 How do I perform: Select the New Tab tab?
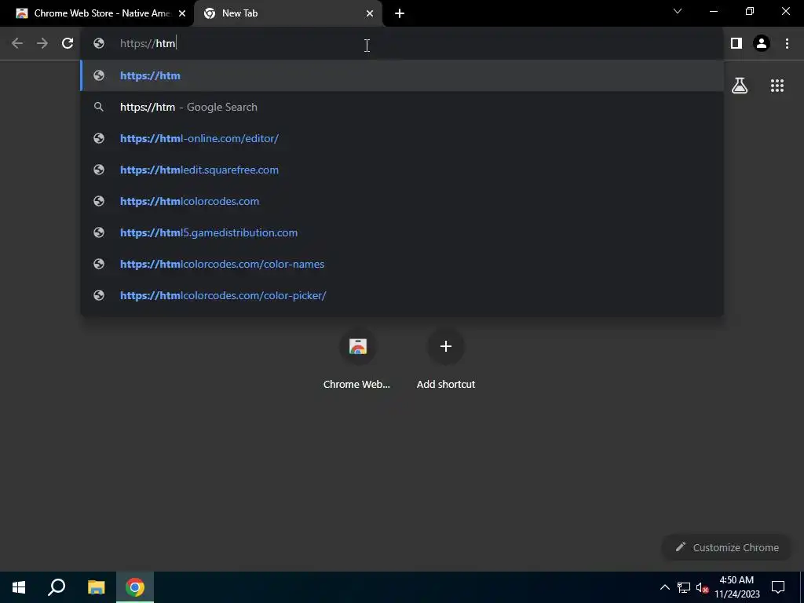click(x=287, y=14)
